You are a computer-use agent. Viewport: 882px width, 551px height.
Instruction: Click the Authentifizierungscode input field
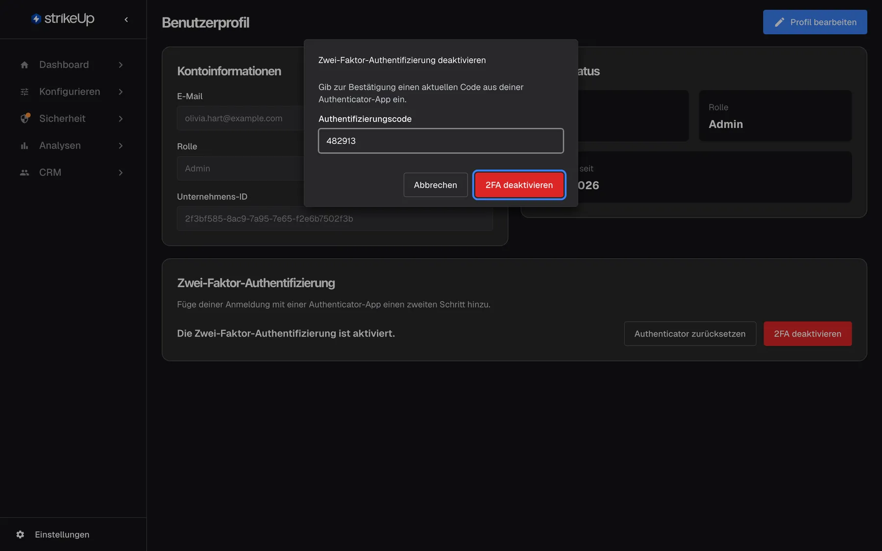[441, 141]
